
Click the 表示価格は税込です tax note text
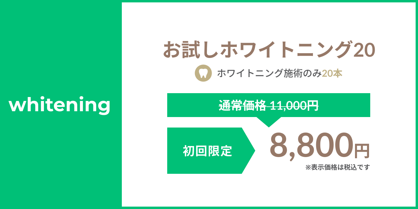point(340,167)
